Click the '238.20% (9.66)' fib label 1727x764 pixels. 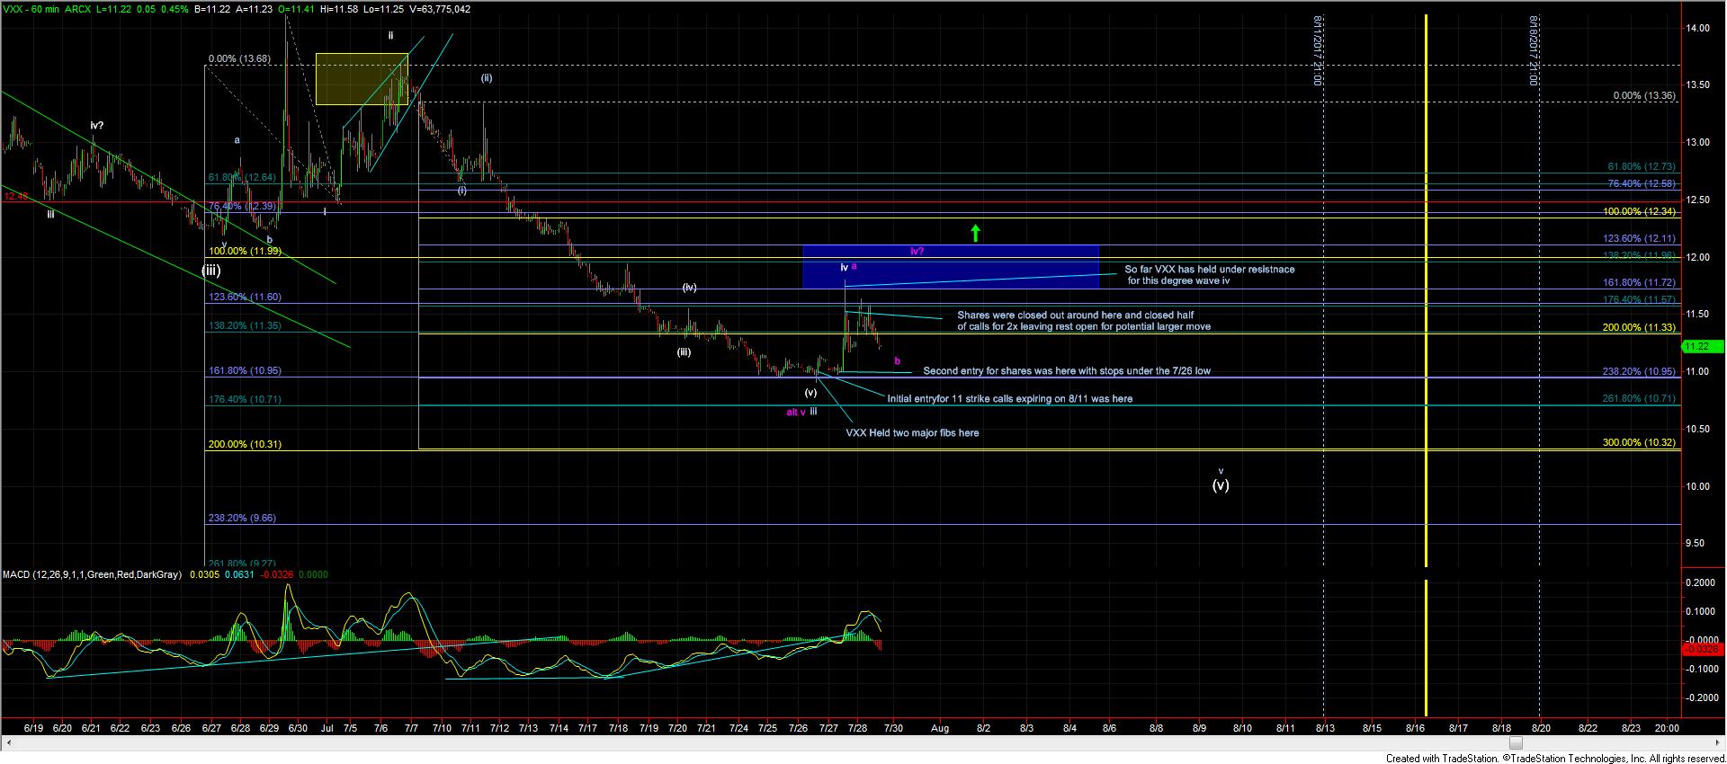pos(242,518)
